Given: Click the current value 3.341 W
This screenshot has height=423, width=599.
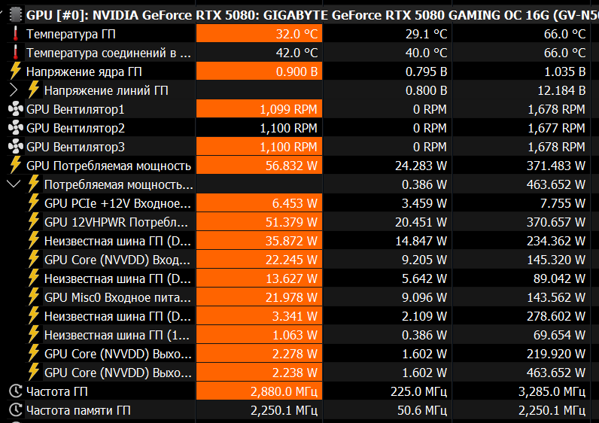Looking at the screenshot, I should click(294, 316).
